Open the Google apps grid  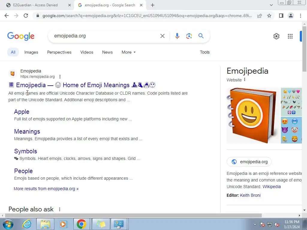pyautogui.click(x=290, y=36)
